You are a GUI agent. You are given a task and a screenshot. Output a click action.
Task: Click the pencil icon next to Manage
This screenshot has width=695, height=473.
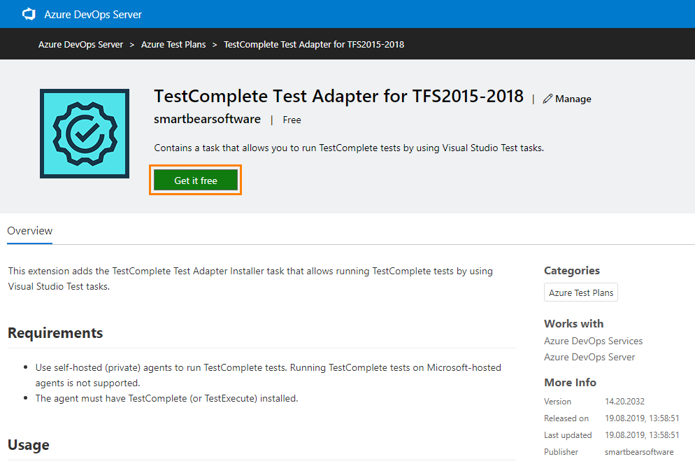pyautogui.click(x=547, y=99)
